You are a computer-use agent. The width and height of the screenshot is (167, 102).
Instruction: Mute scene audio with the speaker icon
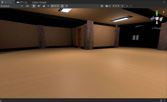pos(39,6)
